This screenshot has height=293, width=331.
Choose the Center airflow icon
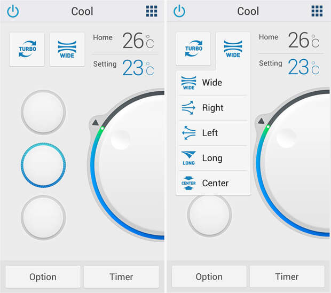point(188,183)
